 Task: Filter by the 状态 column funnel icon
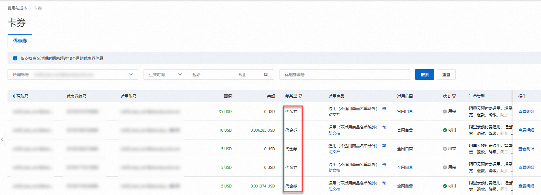pyautogui.click(x=454, y=96)
